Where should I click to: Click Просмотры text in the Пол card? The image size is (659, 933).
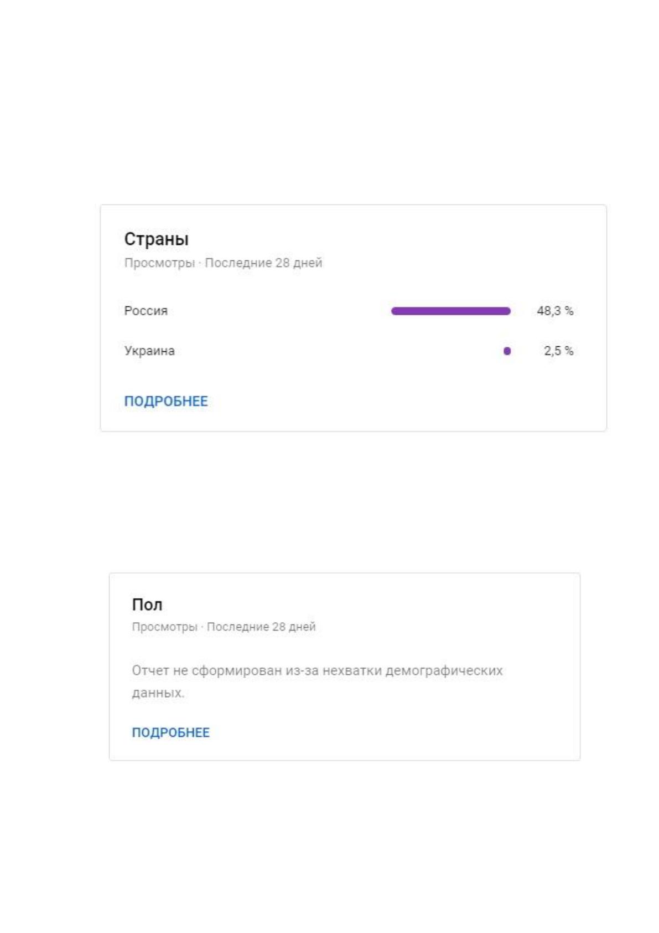coord(164,627)
